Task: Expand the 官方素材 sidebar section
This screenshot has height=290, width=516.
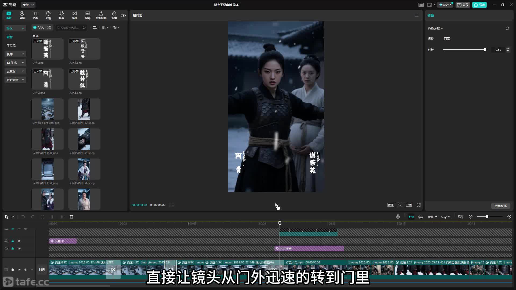Action: [x=15, y=80]
